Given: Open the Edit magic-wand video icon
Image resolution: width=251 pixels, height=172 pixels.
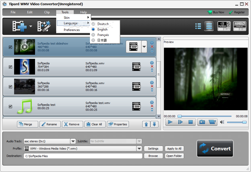Looking at the screenshot, I should click(44, 26).
